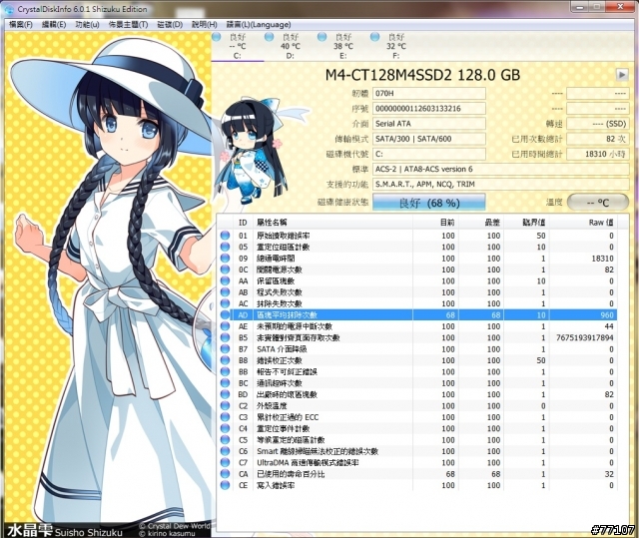639x538 pixels.
Task: Select row 外殼溫度
Action: pyautogui.click(x=417, y=405)
